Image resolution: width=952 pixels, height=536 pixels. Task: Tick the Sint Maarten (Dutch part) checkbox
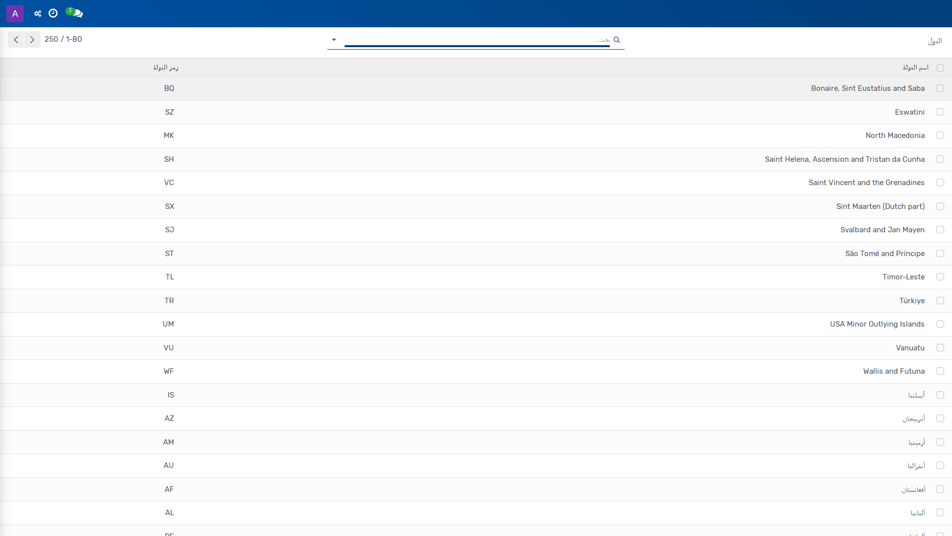(x=940, y=206)
